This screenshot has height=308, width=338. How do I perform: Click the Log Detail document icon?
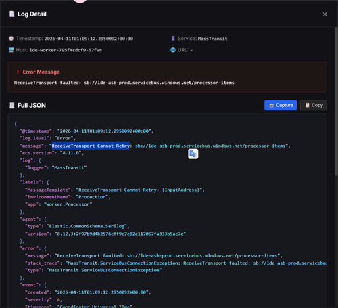tap(11, 14)
